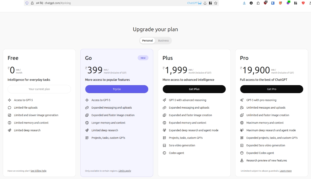
Task: Open the See billing help link
Action: click(38, 171)
